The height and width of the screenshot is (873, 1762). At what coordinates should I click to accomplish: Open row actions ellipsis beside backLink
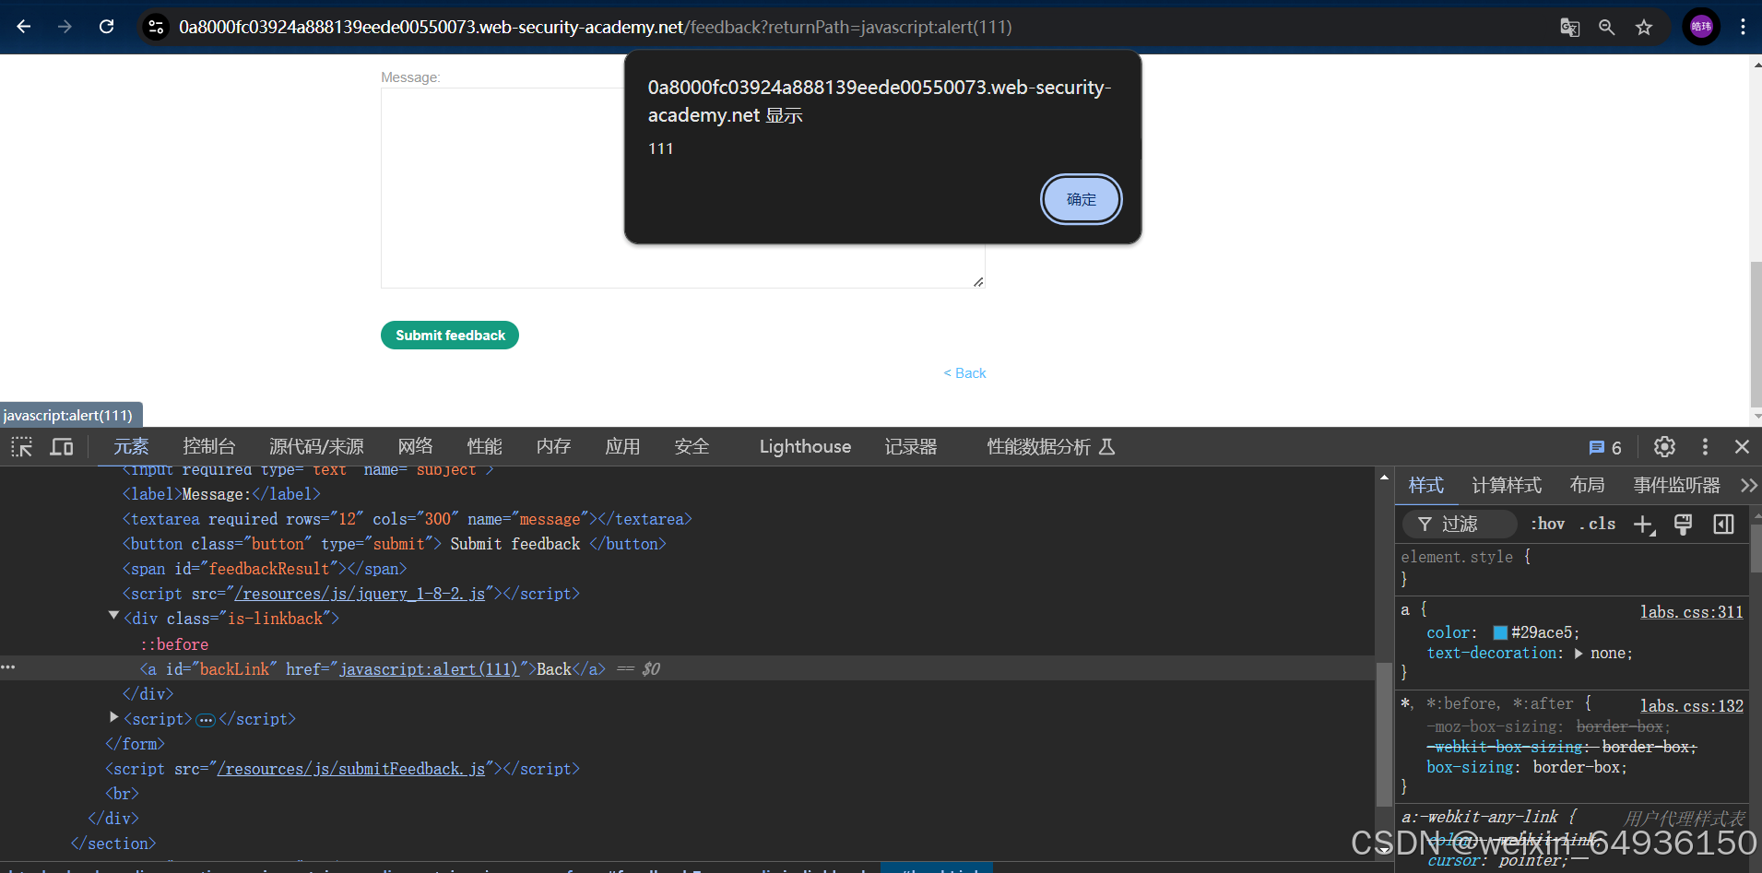pyautogui.click(x=8, y=667)
